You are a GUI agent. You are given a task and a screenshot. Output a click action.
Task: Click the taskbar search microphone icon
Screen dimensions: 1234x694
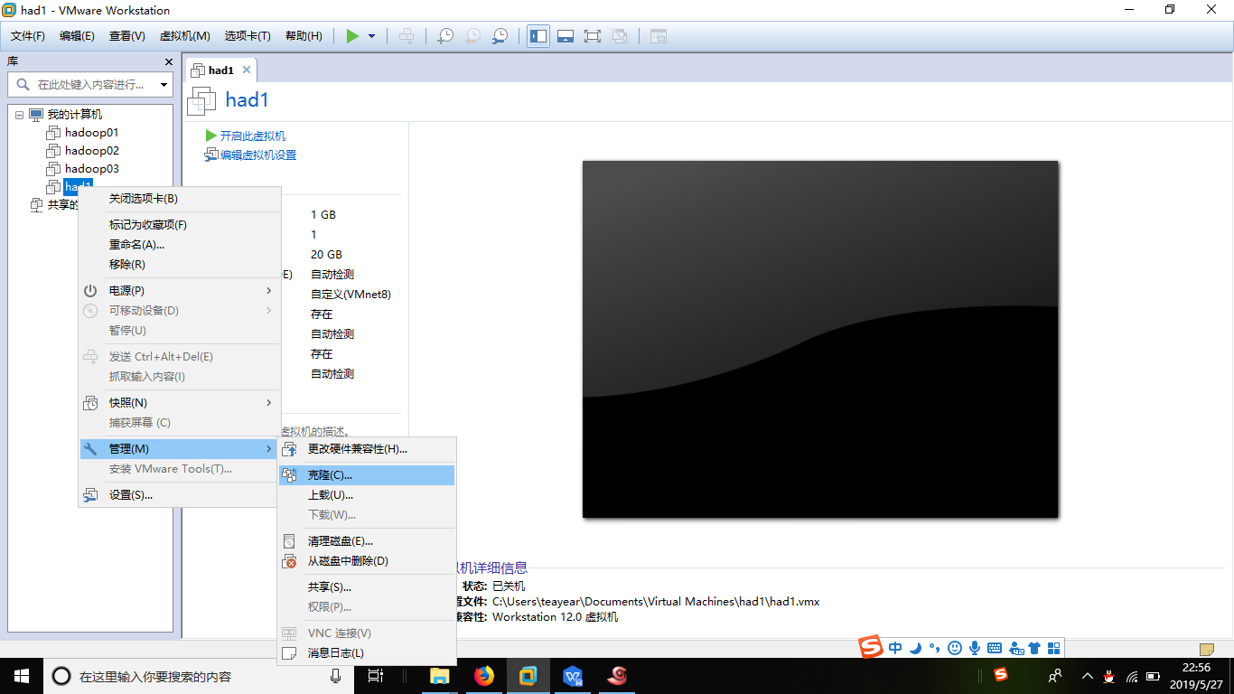click(x=335, y=676)
